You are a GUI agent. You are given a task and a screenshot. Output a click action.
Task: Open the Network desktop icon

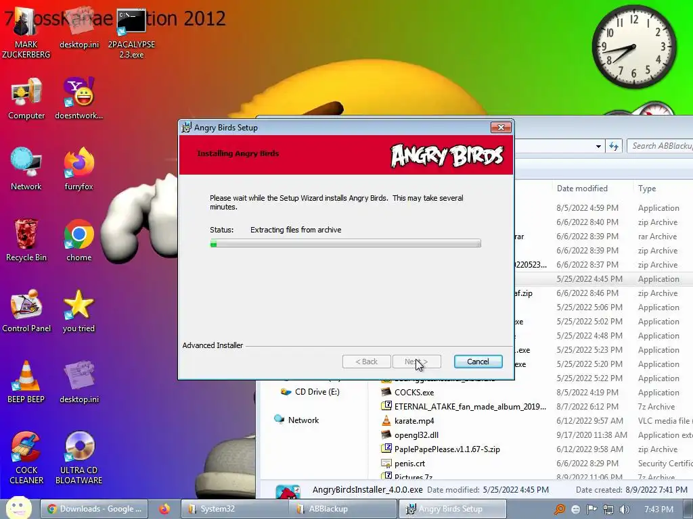click(x=26, y=169)
